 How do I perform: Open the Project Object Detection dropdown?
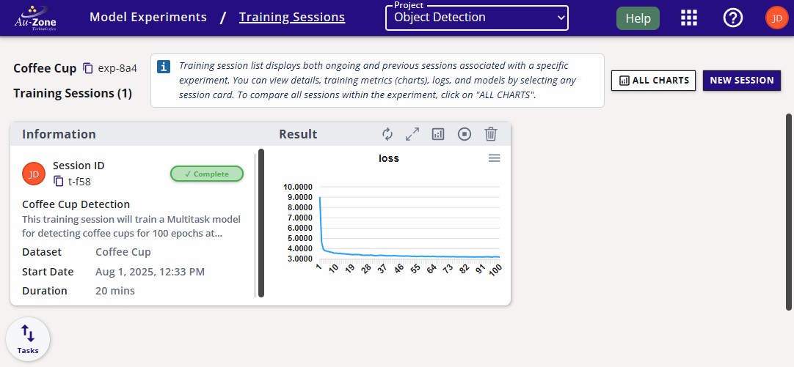(x=477, y=18)
